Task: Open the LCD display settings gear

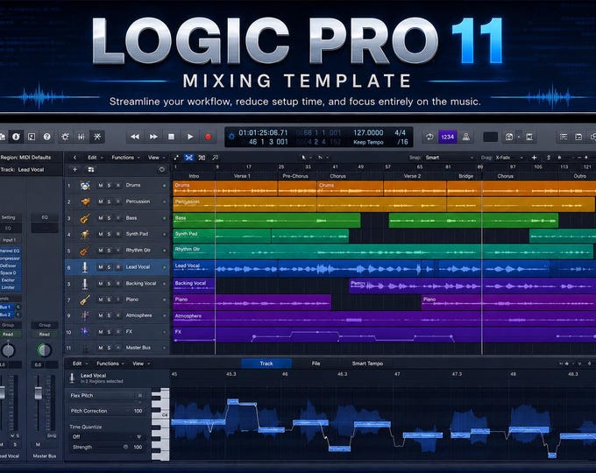Action: (231, 136)
